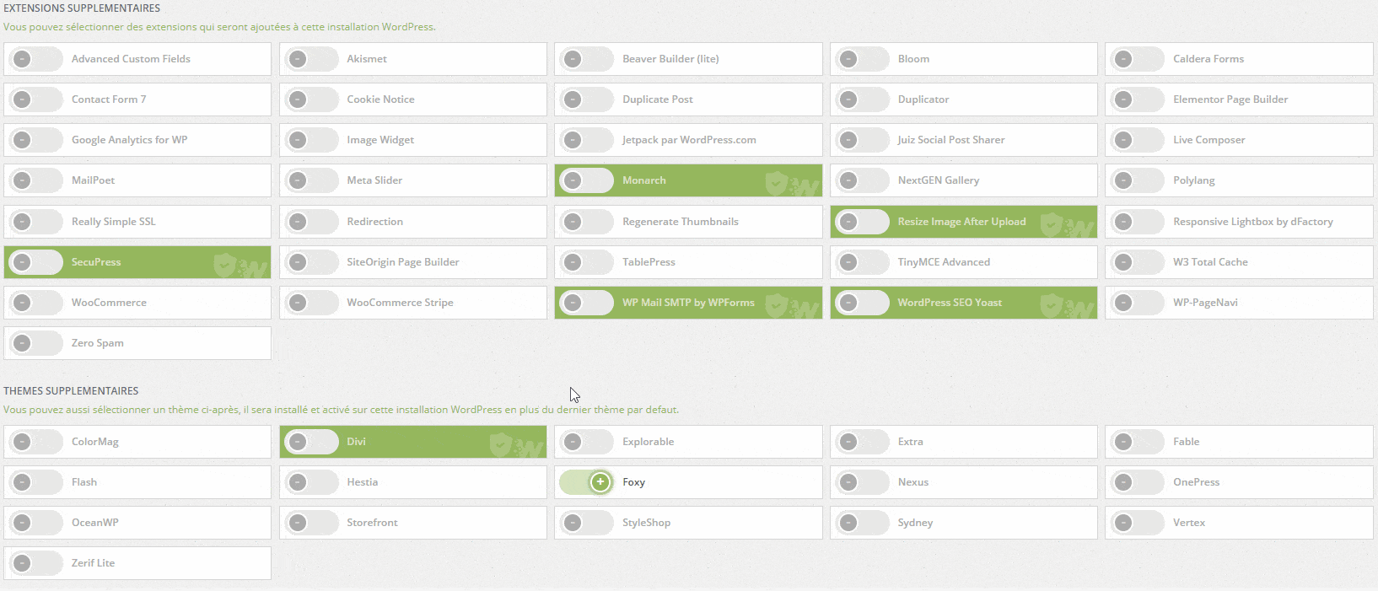Toggle the TablePress switch
The height and width of the screenshot is (591, 1378).
[x=586, y=262]
